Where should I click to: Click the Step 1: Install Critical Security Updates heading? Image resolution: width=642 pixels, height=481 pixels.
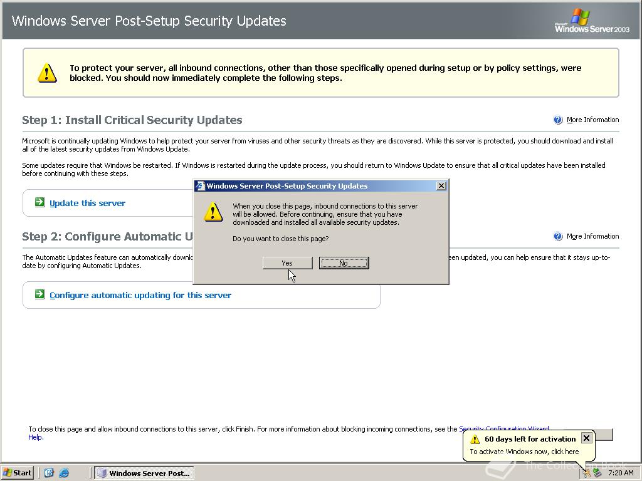coord(132,120)
